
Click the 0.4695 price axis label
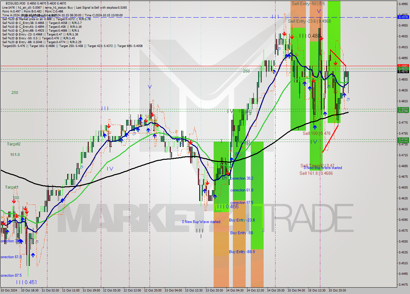click(x=403, y=166)
